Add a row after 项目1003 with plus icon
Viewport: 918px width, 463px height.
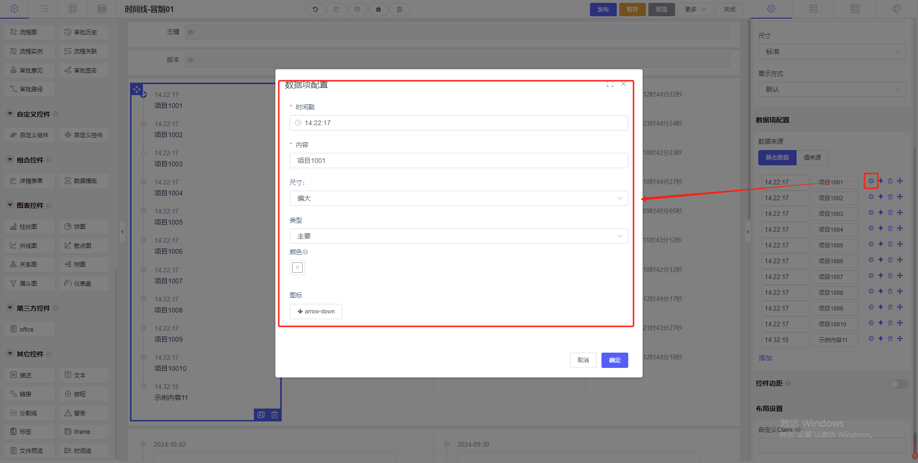[x=880, y=213]
